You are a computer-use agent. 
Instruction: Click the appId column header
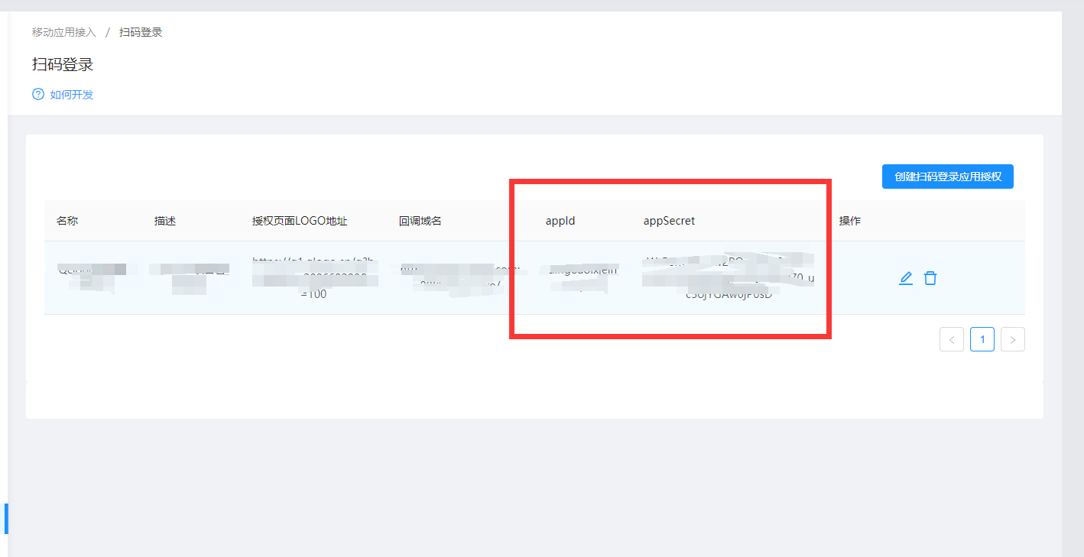pos(560,221)
